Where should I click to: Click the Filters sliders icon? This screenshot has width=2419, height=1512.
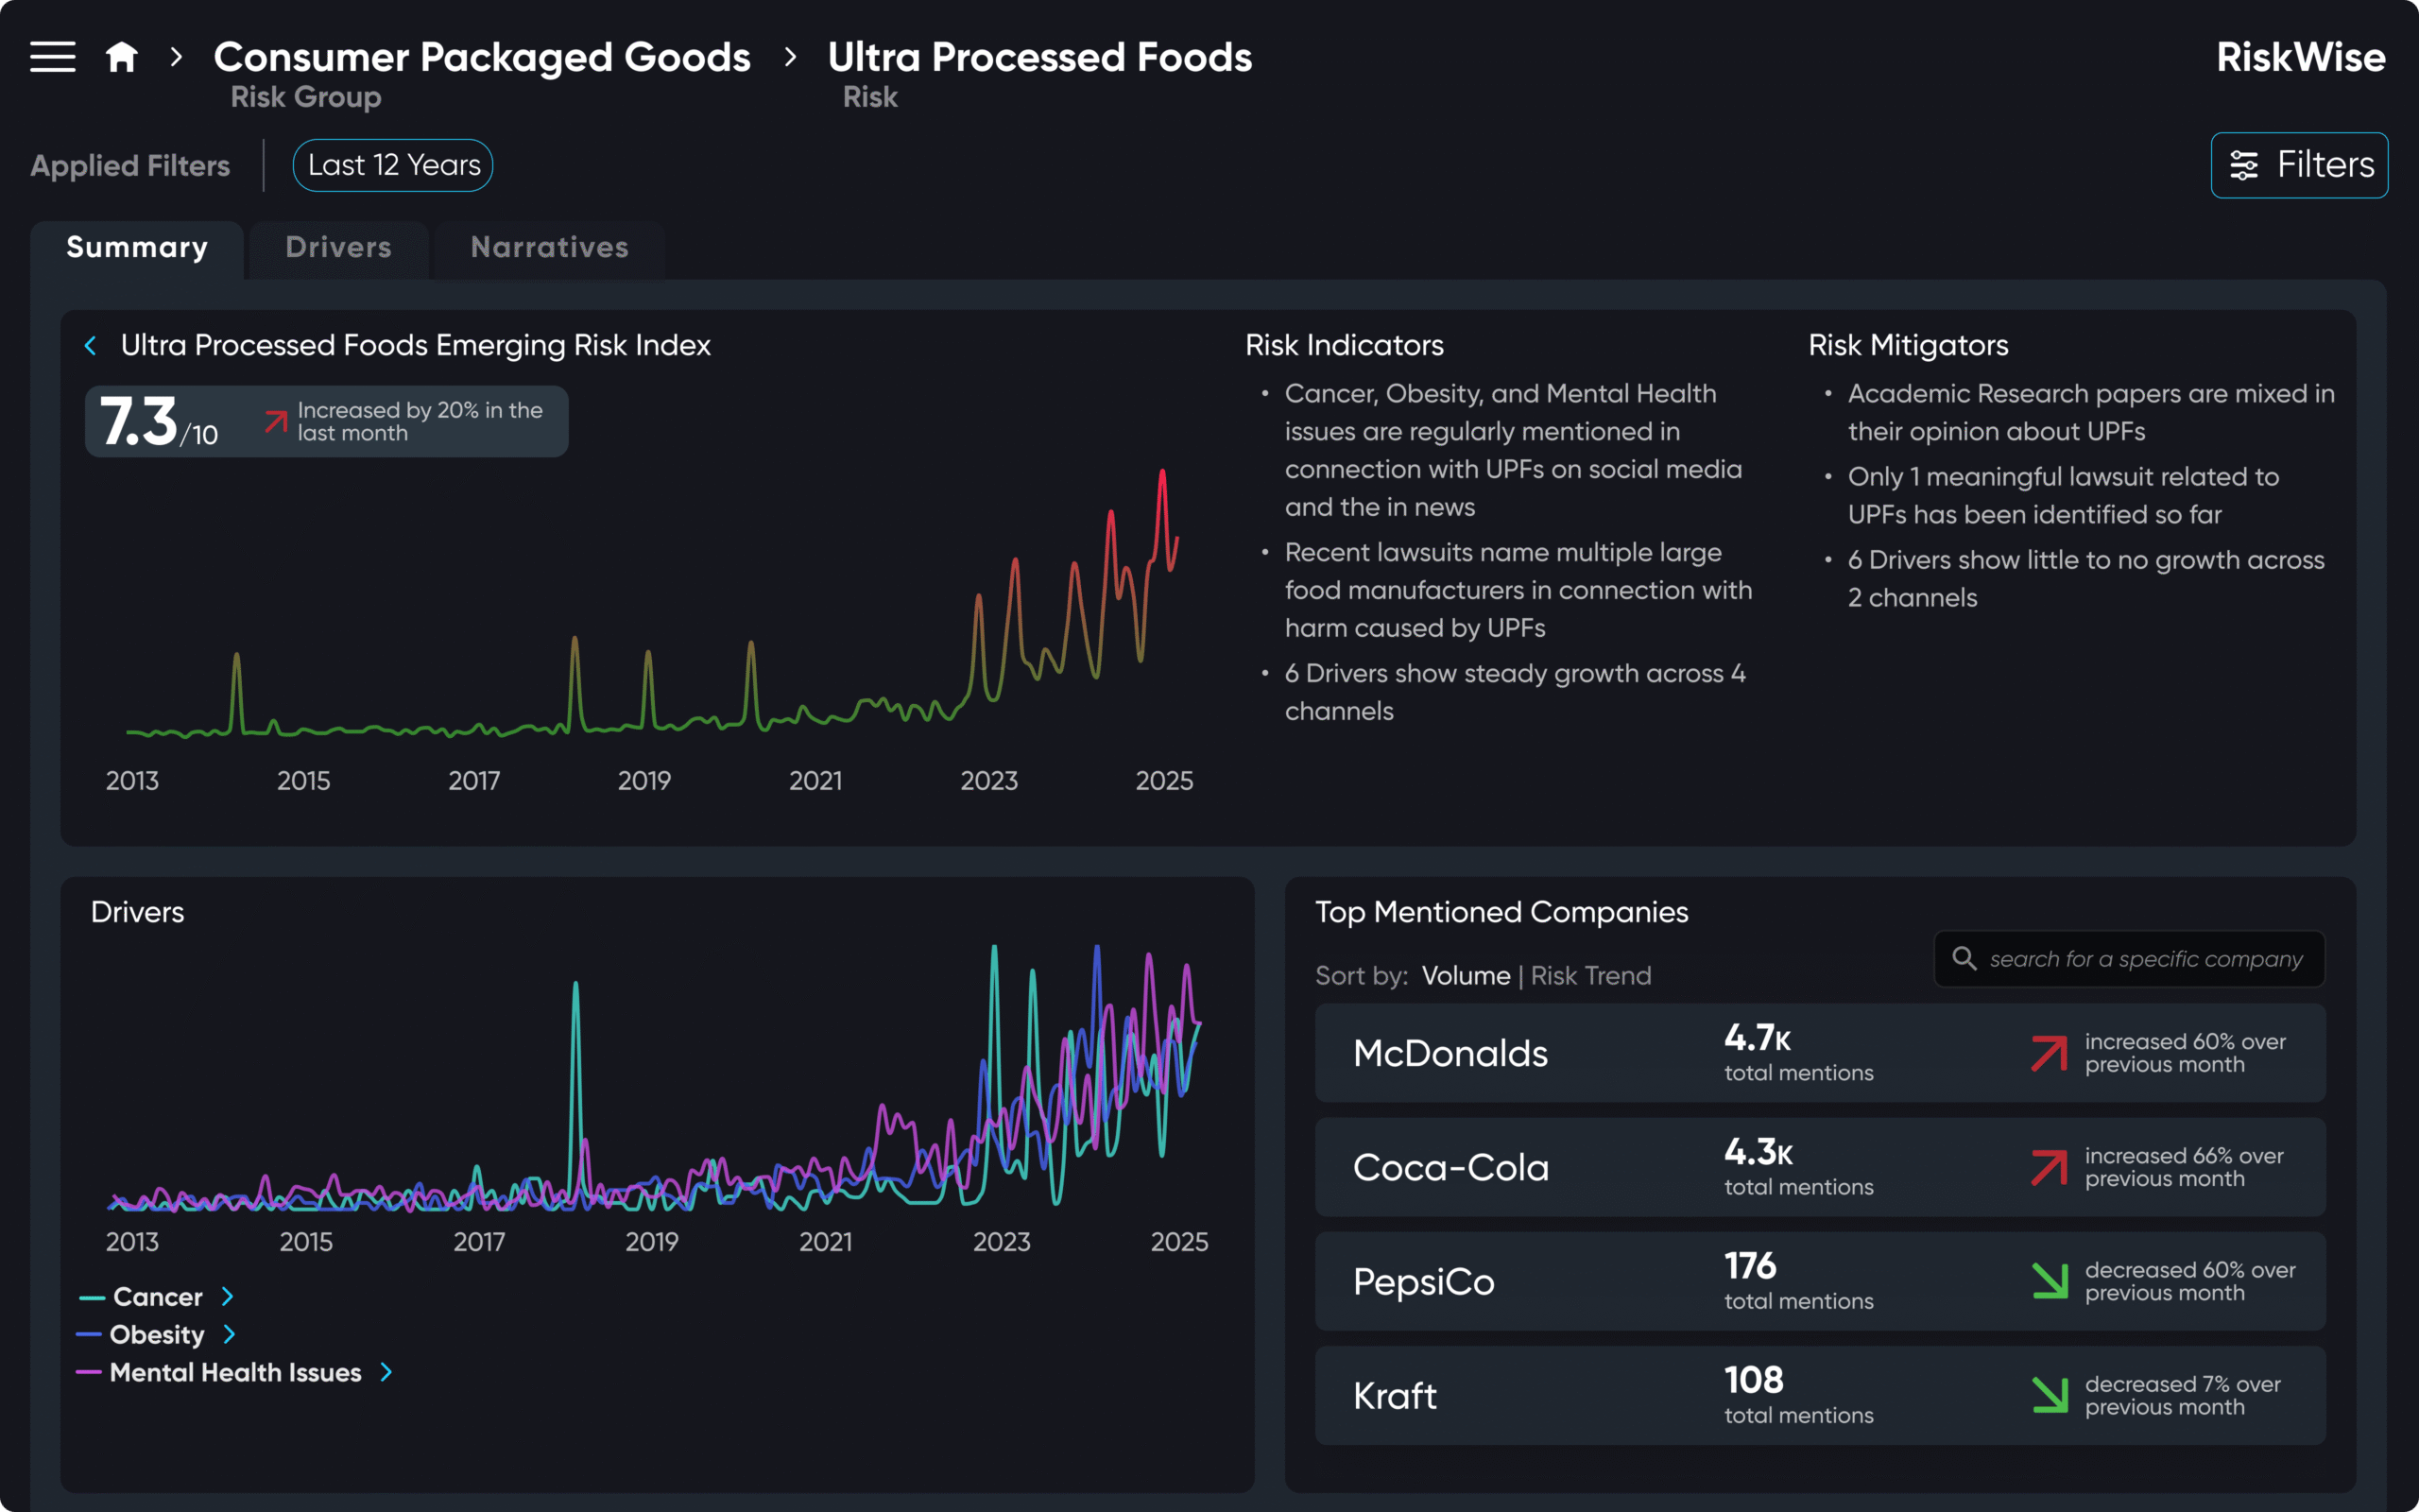pos(2243,165)
